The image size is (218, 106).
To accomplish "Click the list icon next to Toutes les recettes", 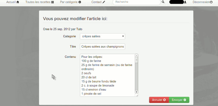I will coord(53,2).
